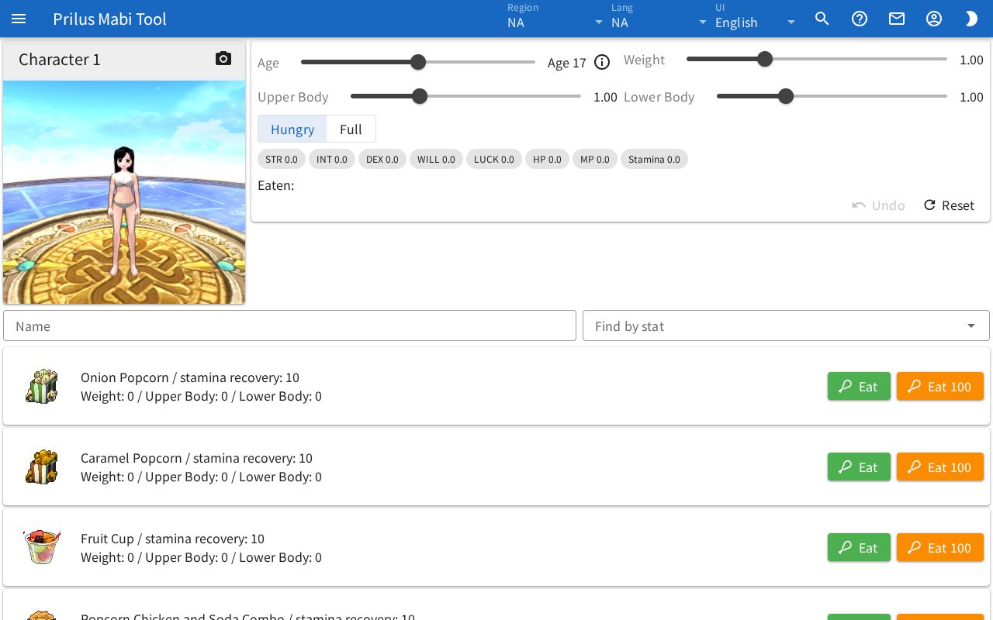This screenshot has height=620, width=993.
Task: Click the Character 1 header text
Action: point(60,59)
